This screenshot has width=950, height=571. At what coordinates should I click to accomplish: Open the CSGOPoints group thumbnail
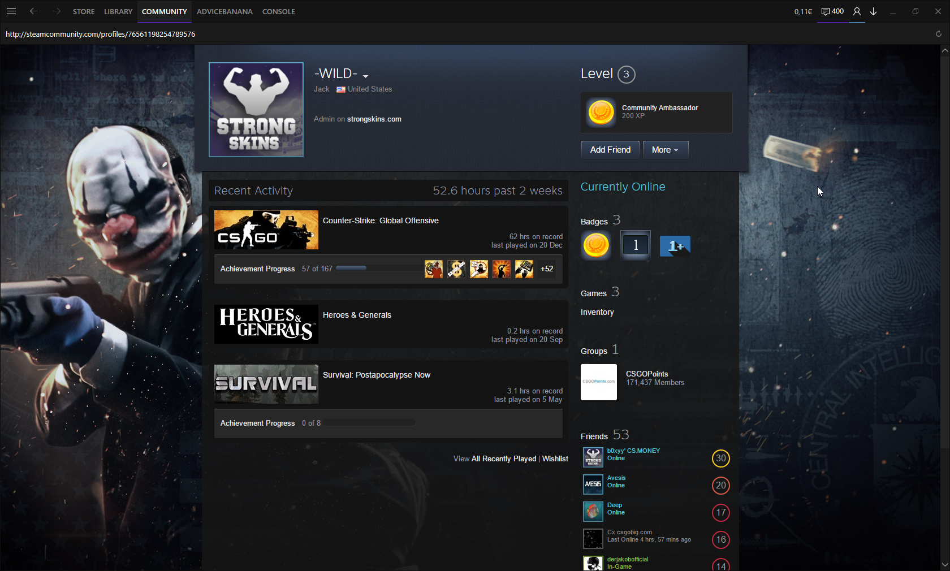coord(599,382)
